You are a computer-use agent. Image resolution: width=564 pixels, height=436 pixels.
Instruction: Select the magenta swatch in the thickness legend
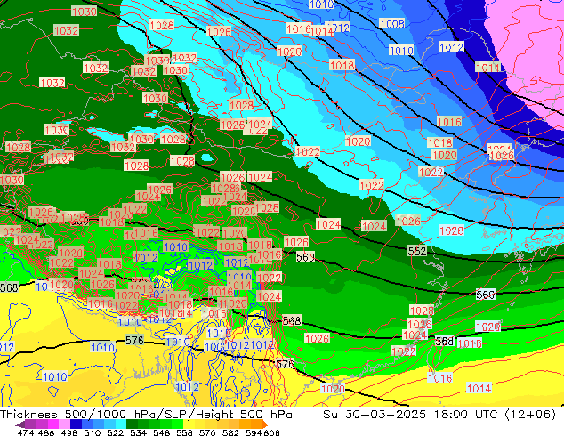(52, 424)
